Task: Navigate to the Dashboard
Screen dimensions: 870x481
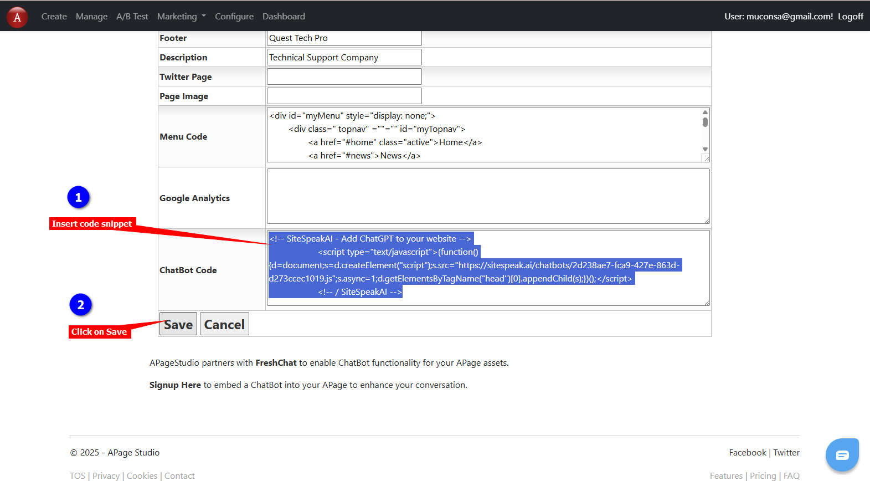Action: 284,17
